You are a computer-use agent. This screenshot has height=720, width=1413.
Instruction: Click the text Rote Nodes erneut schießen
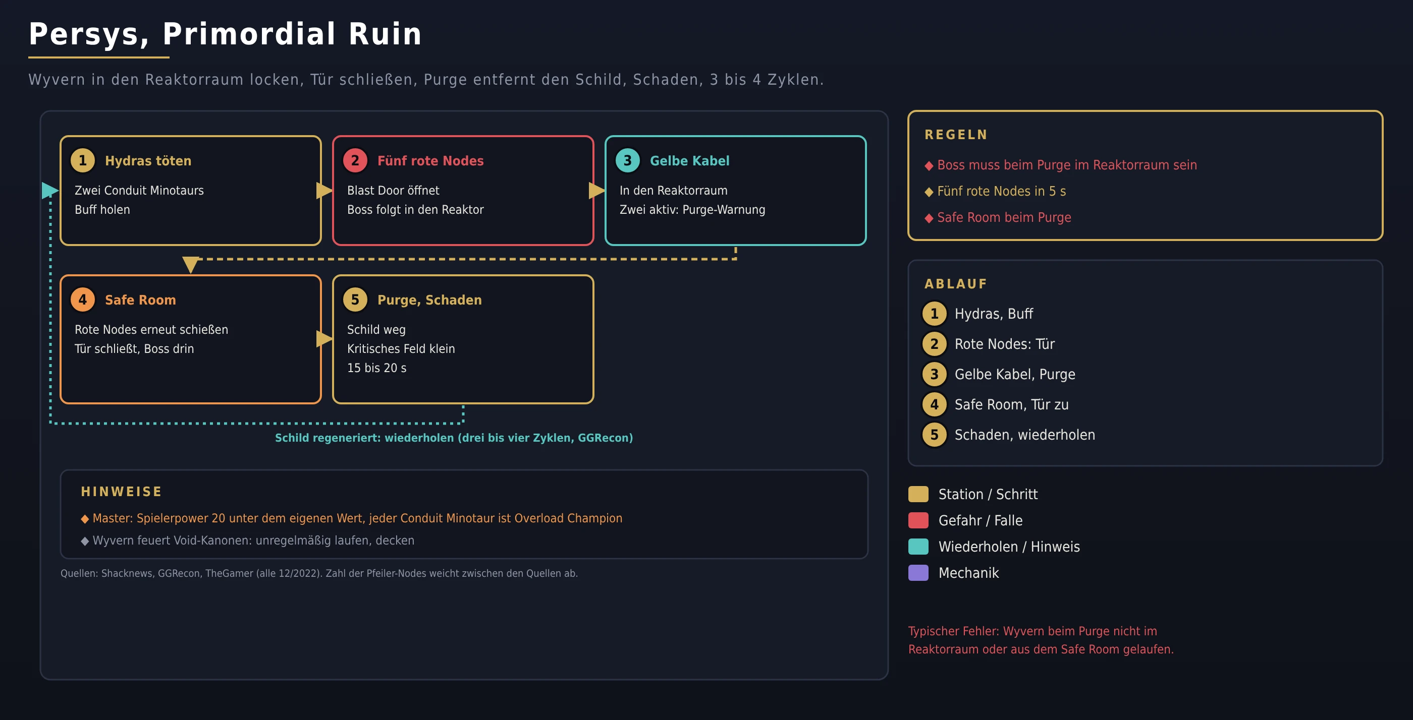tap(151, 329)
